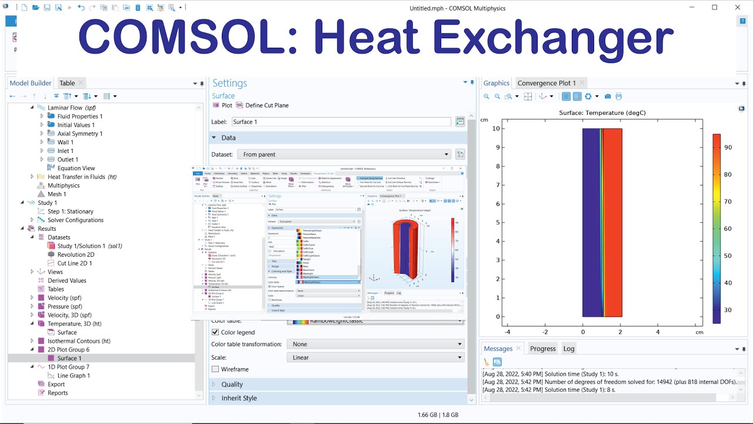Click Zoom In icon in Graphics toolbar

pos(487,97)
